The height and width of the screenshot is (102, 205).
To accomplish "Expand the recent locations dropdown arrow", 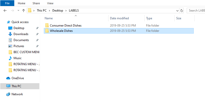I will pos(18,11).
